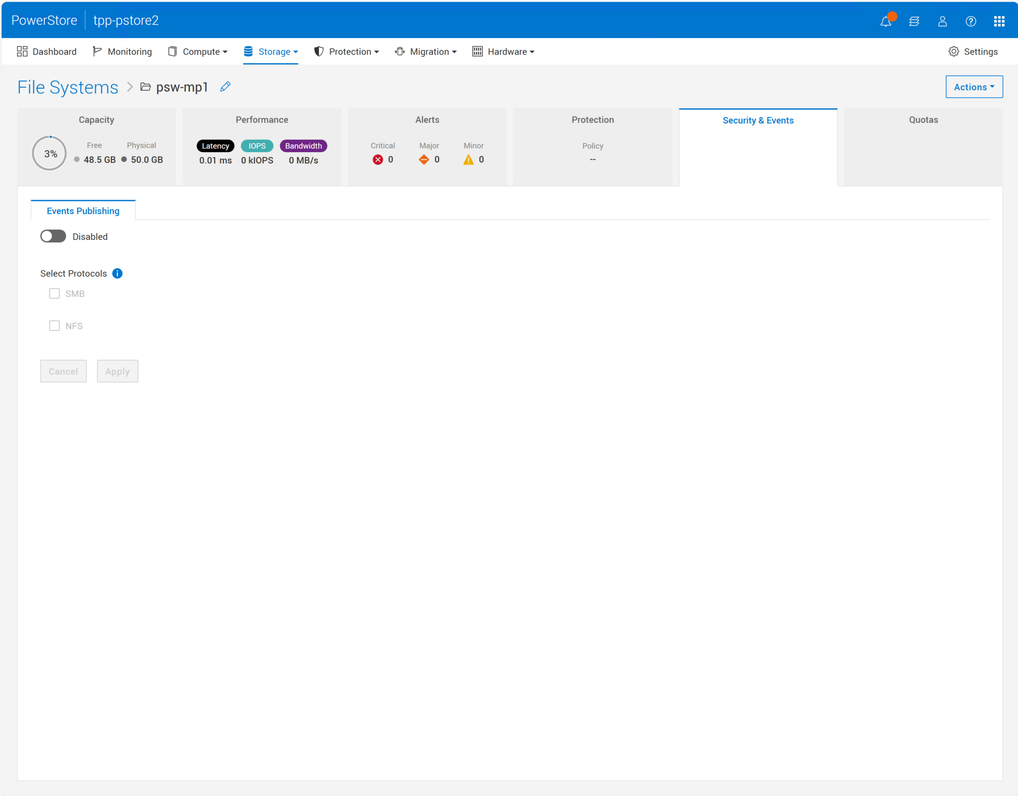Open the user account icon
The image size is (1018, 796).
pyautogui.click(x=942, y=21)
